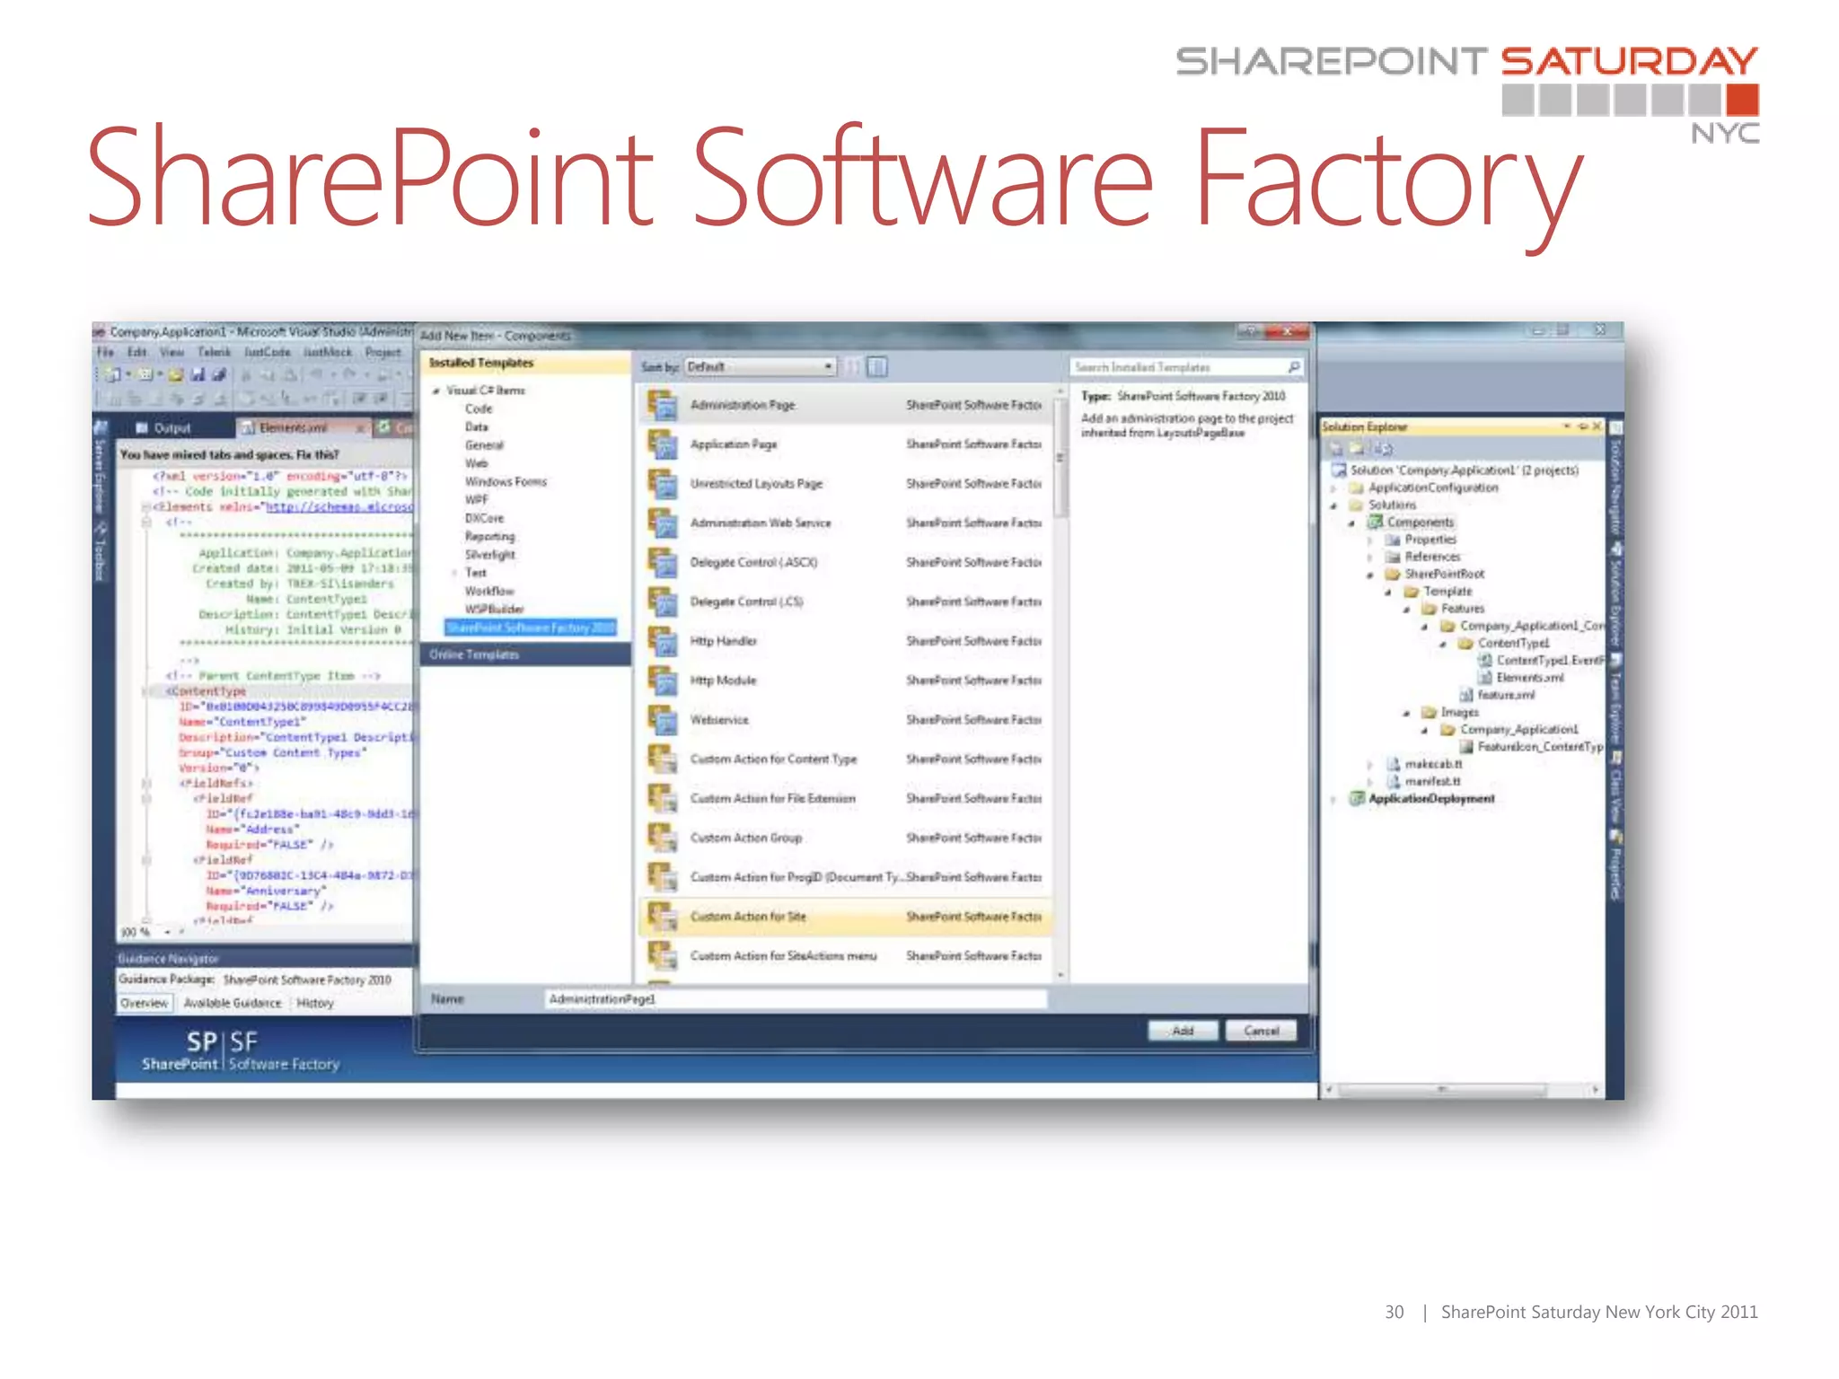Choose the Http Module template icon
Image resolution: width=1839 pixels, height=1379 pixels.
663,681
